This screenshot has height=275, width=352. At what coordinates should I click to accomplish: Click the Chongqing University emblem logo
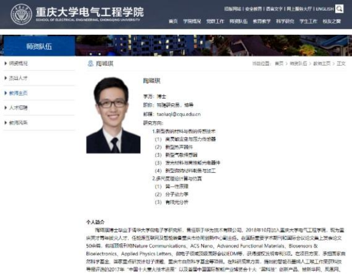pyautogui.click(x=21, y=14)
